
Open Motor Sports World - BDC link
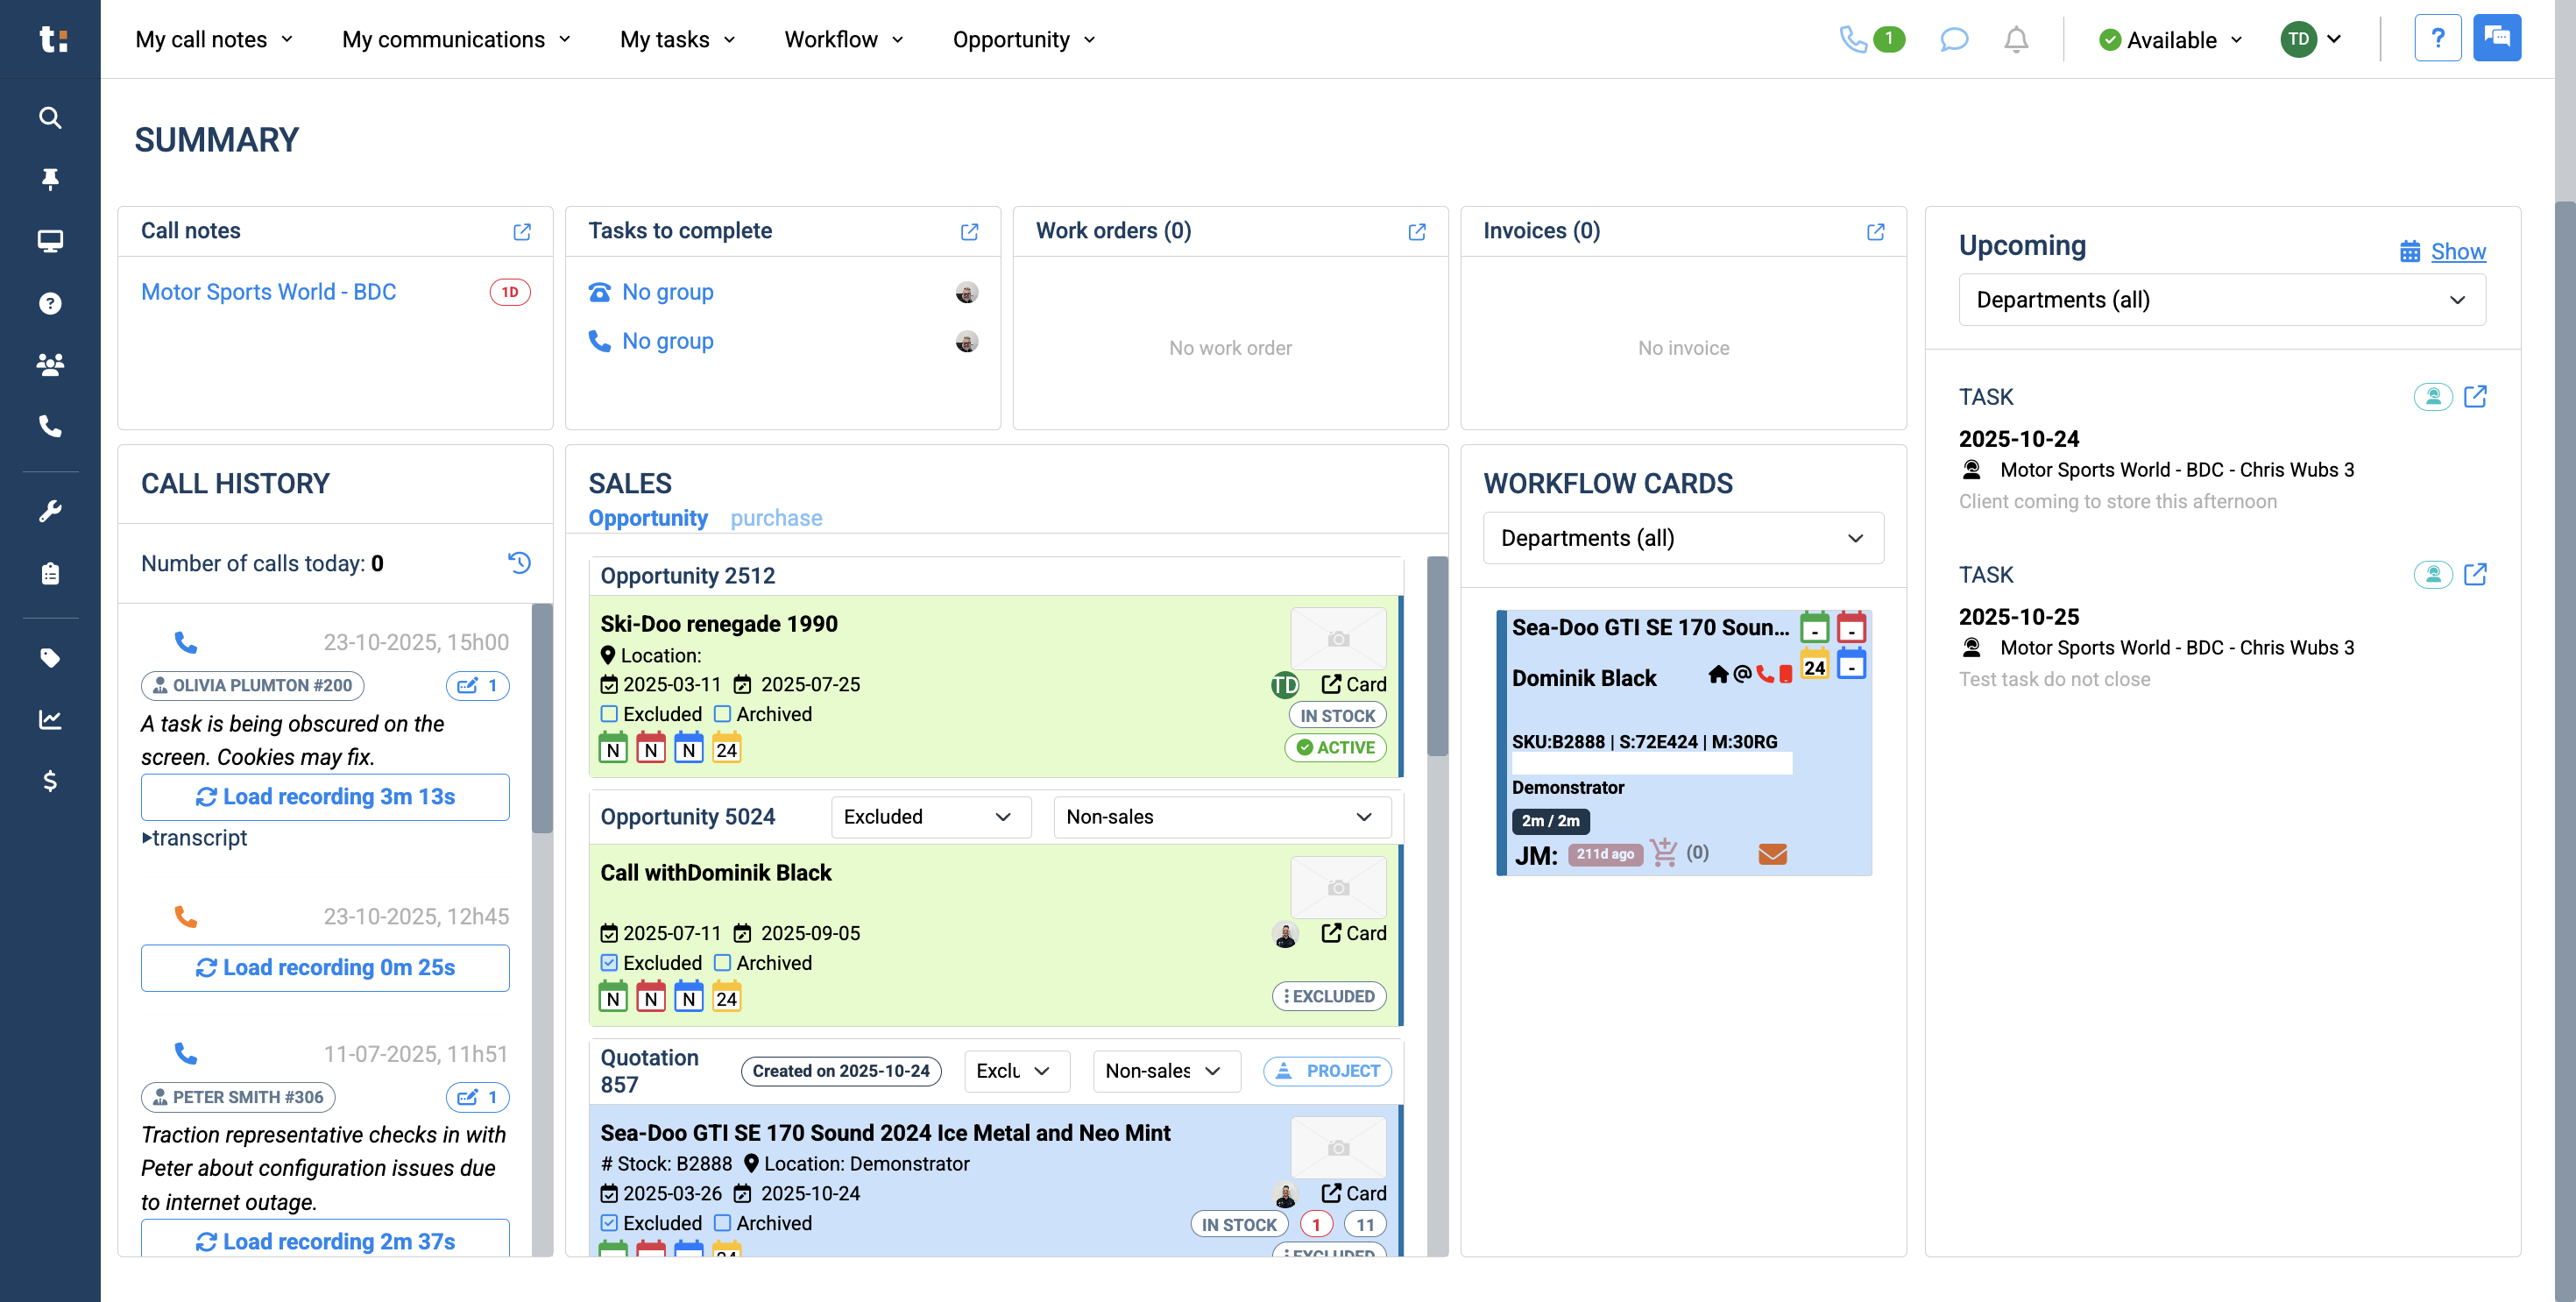tap(268, 292)
